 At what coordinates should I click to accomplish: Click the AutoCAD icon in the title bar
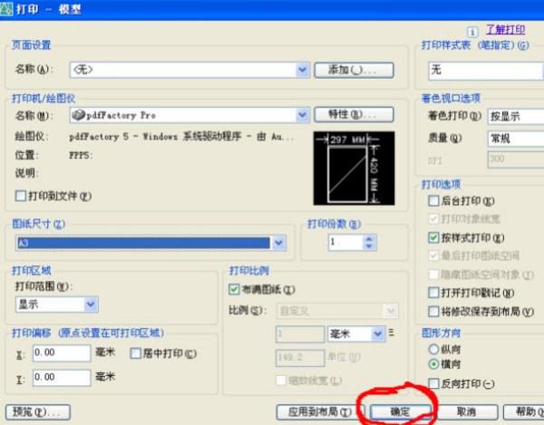coord(7,8)
